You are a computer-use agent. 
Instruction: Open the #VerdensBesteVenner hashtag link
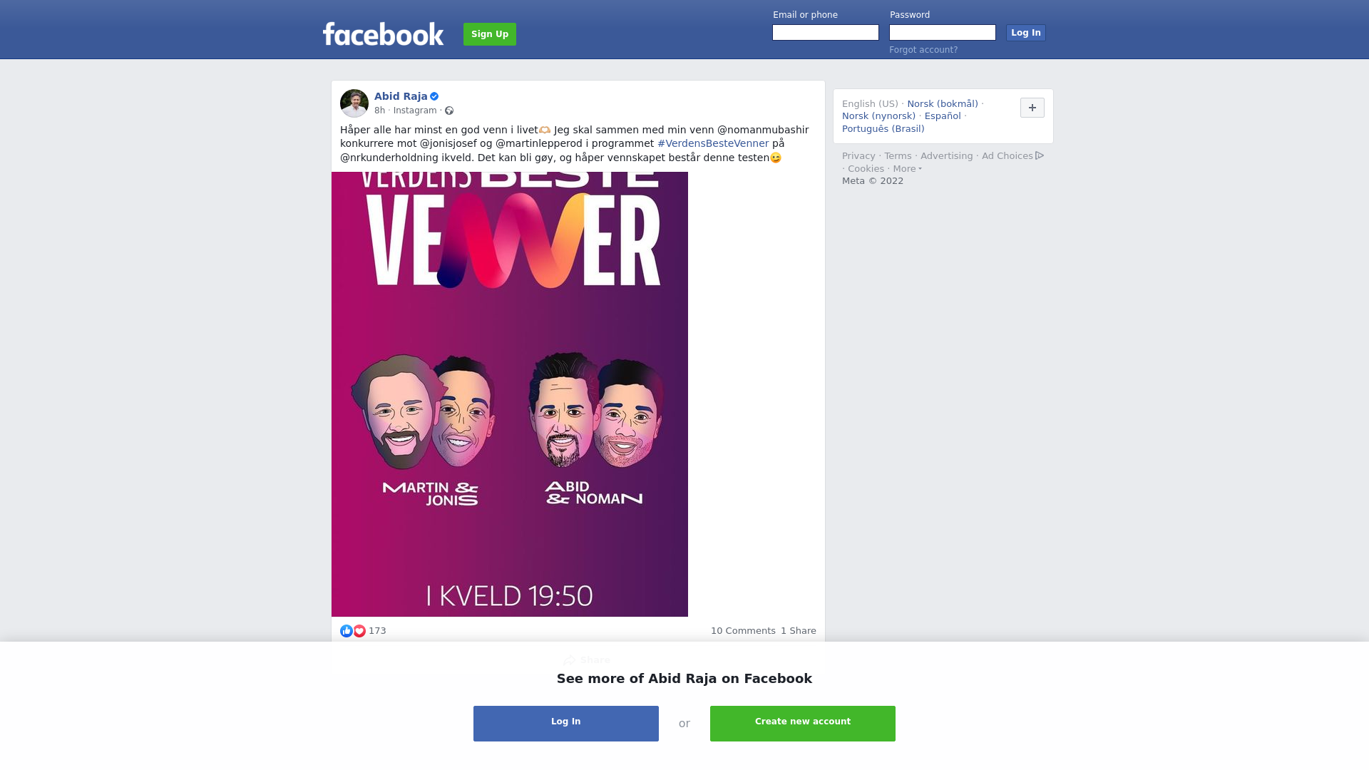pos(713,143)
